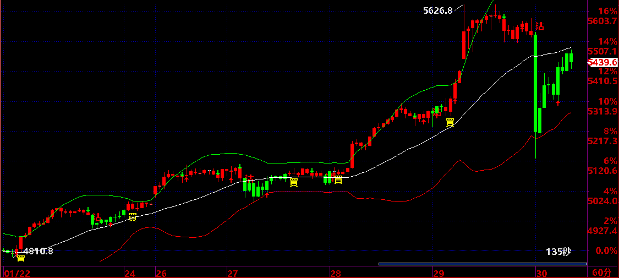Click the 5313.9 price axis label
619x278 pixels.
click(x=602, y=111)
